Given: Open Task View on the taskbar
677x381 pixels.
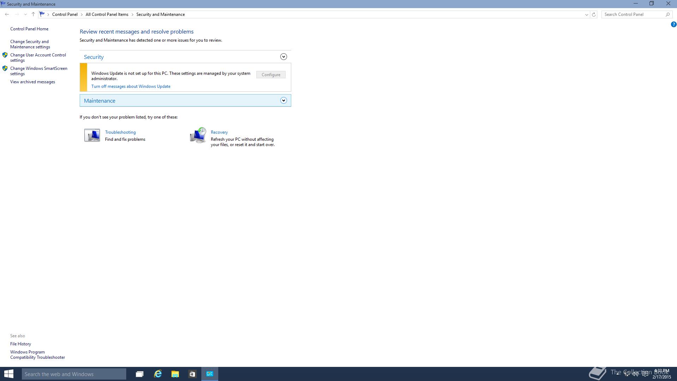Looking at the screenshot, I should (140, 374).
